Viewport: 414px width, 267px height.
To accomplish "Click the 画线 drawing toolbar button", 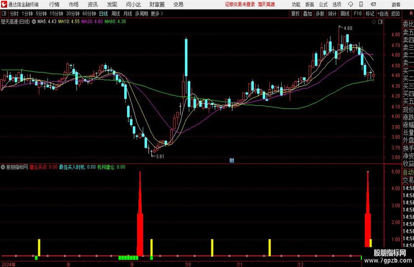I will (345, 14).
